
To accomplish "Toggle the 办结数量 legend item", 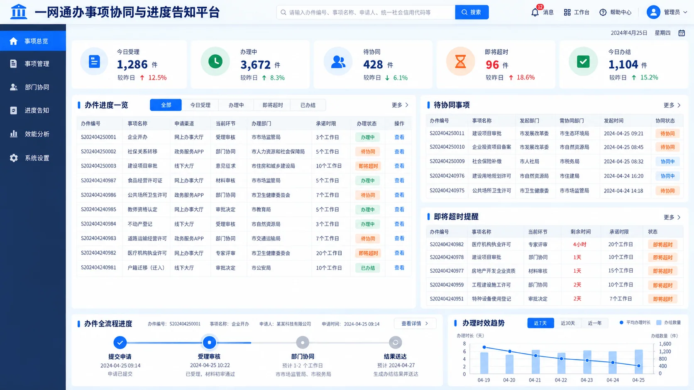I will tap(668, 322).
